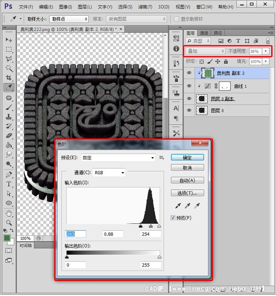Pick the black point eyedropper in Levels
Screen dimensions: 276x296
178,205
